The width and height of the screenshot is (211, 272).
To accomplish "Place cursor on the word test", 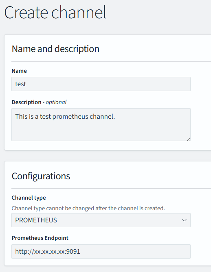I will pyautogui.click(x=20, y=84).
